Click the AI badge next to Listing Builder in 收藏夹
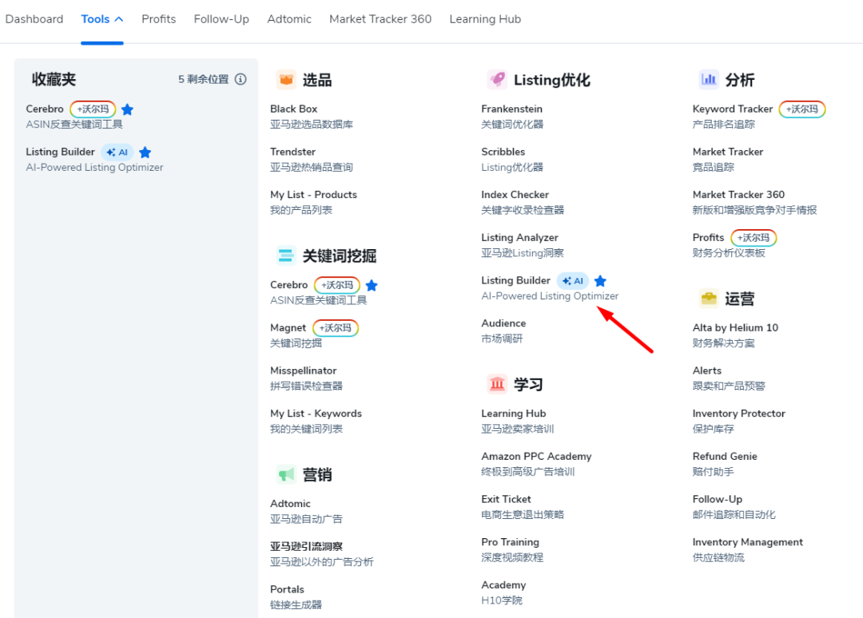Image resolution: width=863 pixels, height=618 pixels. [117, 153]
